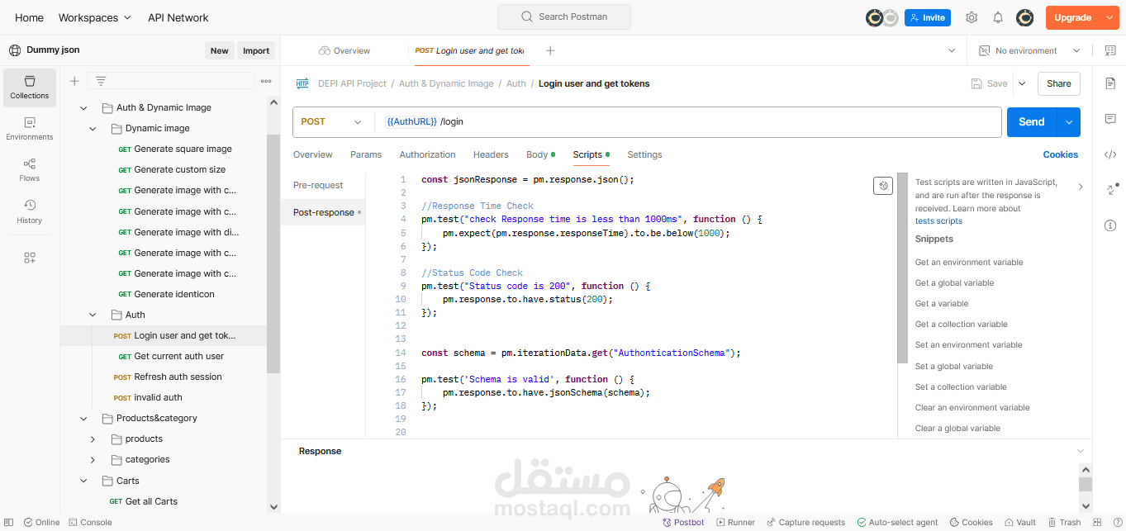
Task: Click the user avatar in the header
Action: [1025, 17]
